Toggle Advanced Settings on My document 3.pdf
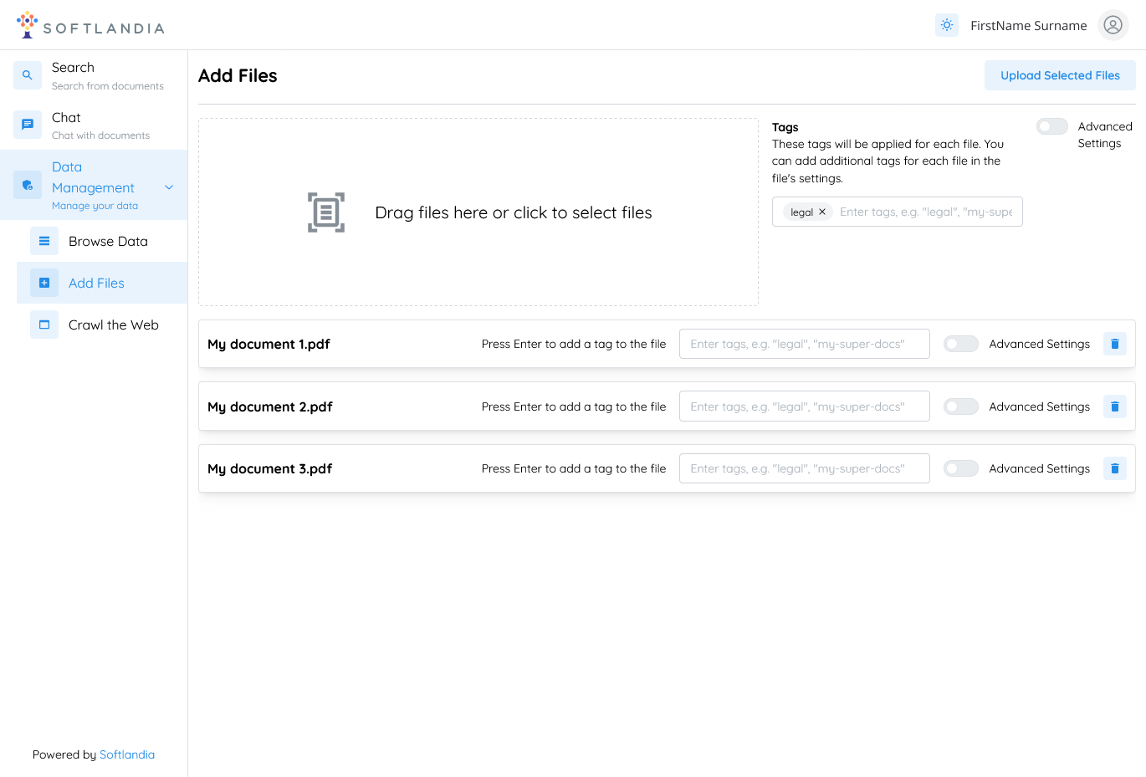This screenshot has width=1146, height=777. click(x=960, y=468)
